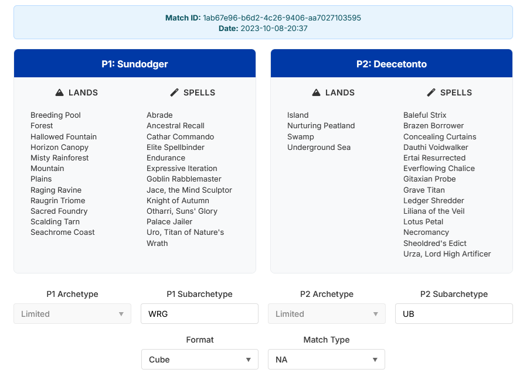This screenshot has width=527, height=383.
Task: Click Ancestral Recall in P1 spells
Action: [175, 125]
